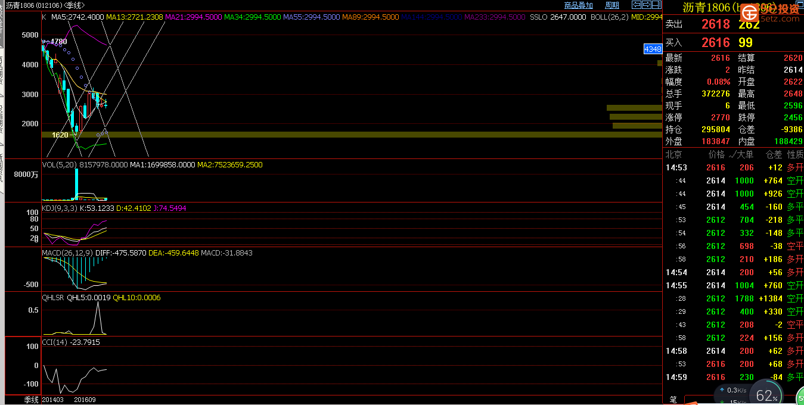This screenshot has width=804, height=405.
Task: Click the blue 4348 price marker
Action: click(x=653, y=49)
